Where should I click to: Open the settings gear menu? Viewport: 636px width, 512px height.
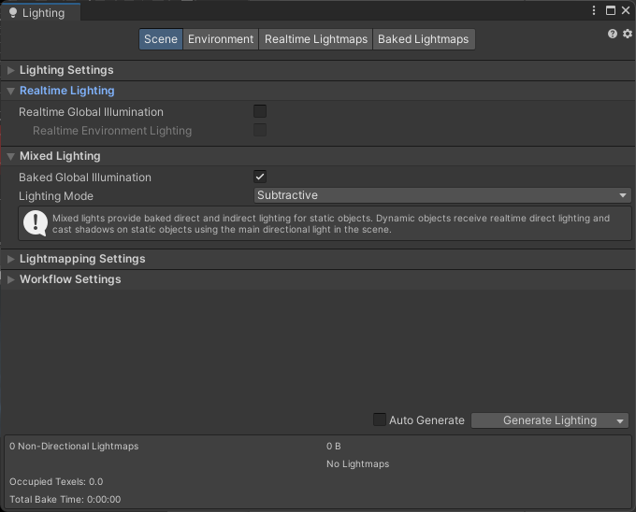pyautogui.click(x=628, y=34)
